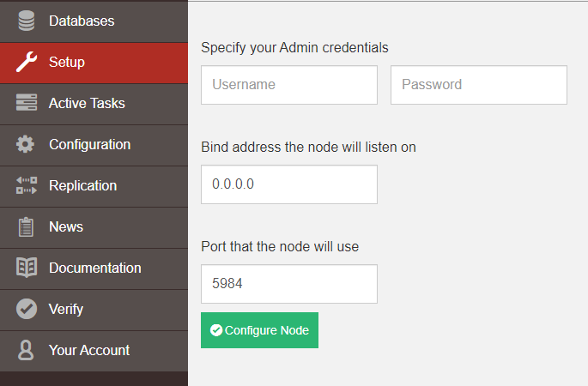Click the Active Tasks list icon
588x386 pixels.
(x=27, y=103)
